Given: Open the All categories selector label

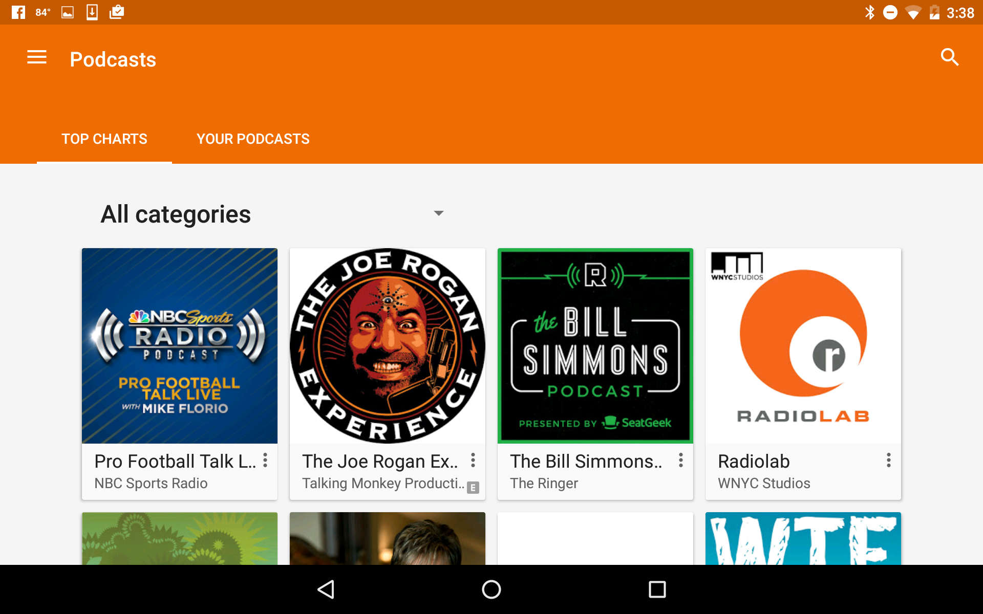Looking at the screenshot, I should [x=176, y=214].
